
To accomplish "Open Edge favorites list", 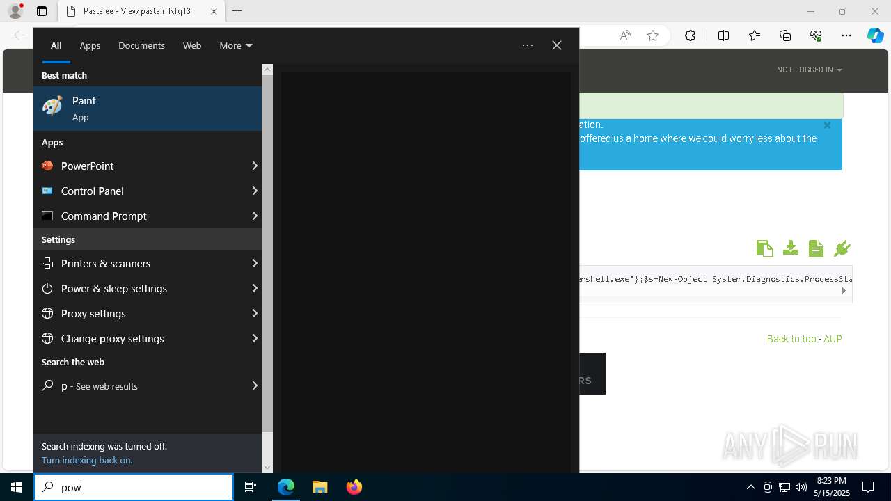I will coord(755,35).
